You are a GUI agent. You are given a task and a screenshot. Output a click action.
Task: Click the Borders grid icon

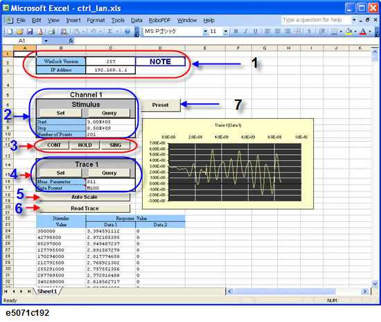[335, 32]
